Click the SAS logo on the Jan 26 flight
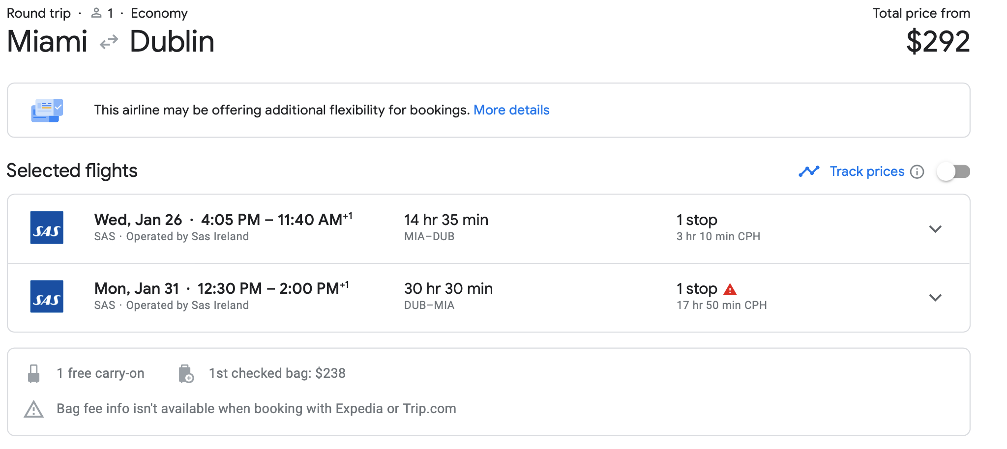Image resolution: width=1007 pixels, height=449 pixels. click(x=47, y=227)
